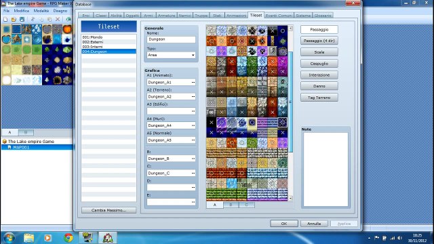Screen dimensions: 434x244
Task: Click the Tag Terreno button
Action: coord(319,98)
